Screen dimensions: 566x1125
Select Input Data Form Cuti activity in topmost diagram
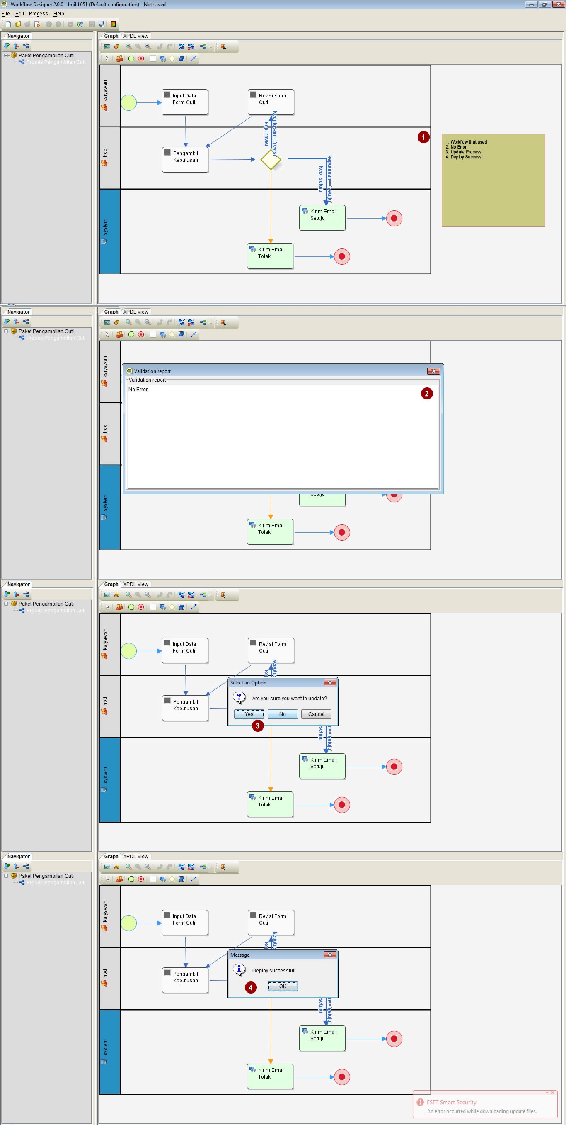pyautogui.click(x=185, y=102)
